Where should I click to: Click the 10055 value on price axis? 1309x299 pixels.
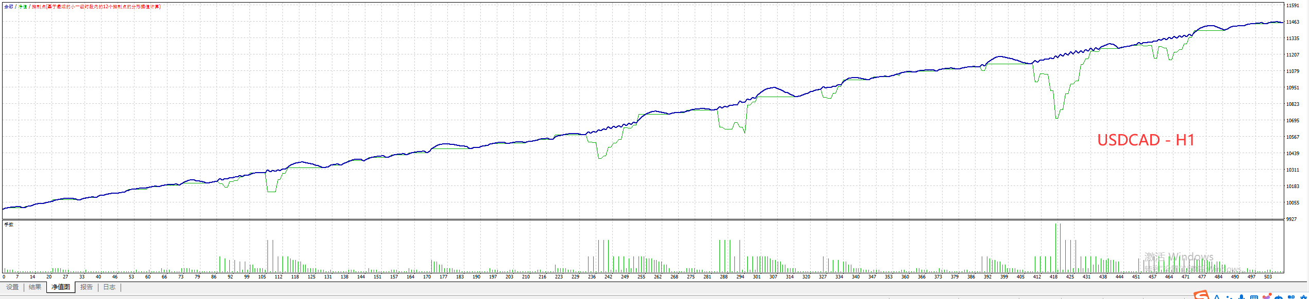pyautogui.click(x=1293, y=203)
